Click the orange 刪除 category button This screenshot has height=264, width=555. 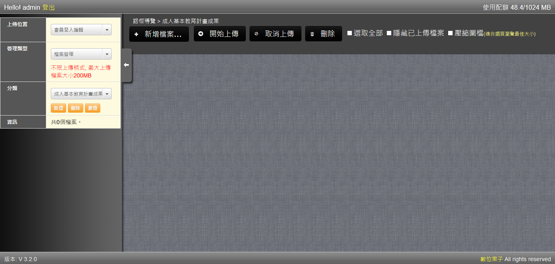pos(76,108)
